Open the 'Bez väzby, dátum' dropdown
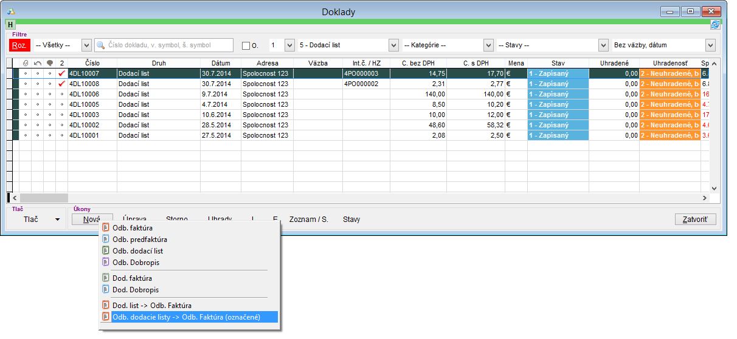The height and width of the screenshot is (339, 737). [710, 45]
